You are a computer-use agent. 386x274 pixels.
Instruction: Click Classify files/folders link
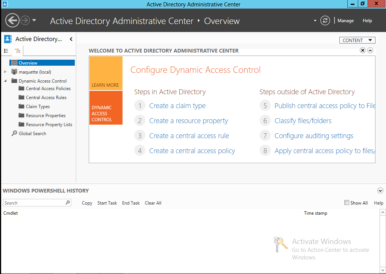[x=303, y=120]
